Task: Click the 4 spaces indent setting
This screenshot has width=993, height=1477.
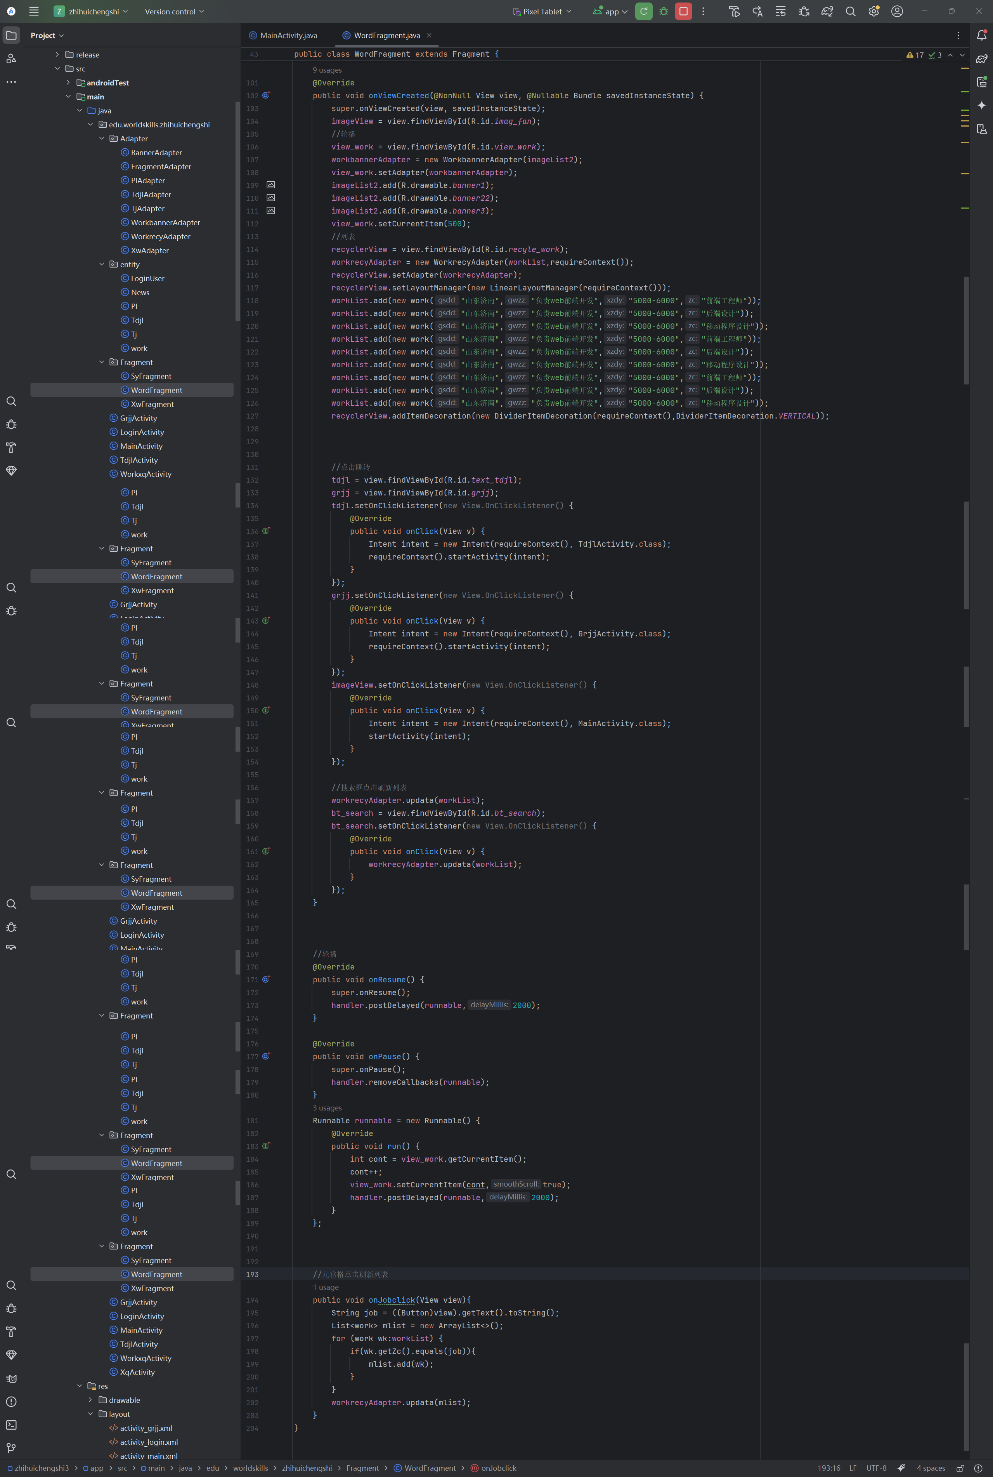Action: (930, 1468)
